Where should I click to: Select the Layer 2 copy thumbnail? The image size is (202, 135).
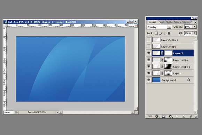coord(156,46)
